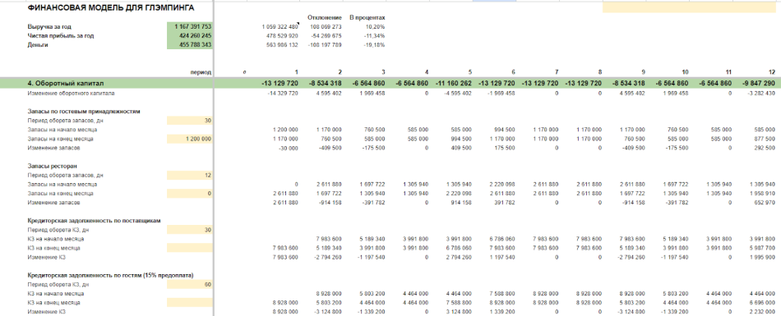
Task: Click the yellow 1 200 000 end-of-month stock cell
Action: [190, 139]
